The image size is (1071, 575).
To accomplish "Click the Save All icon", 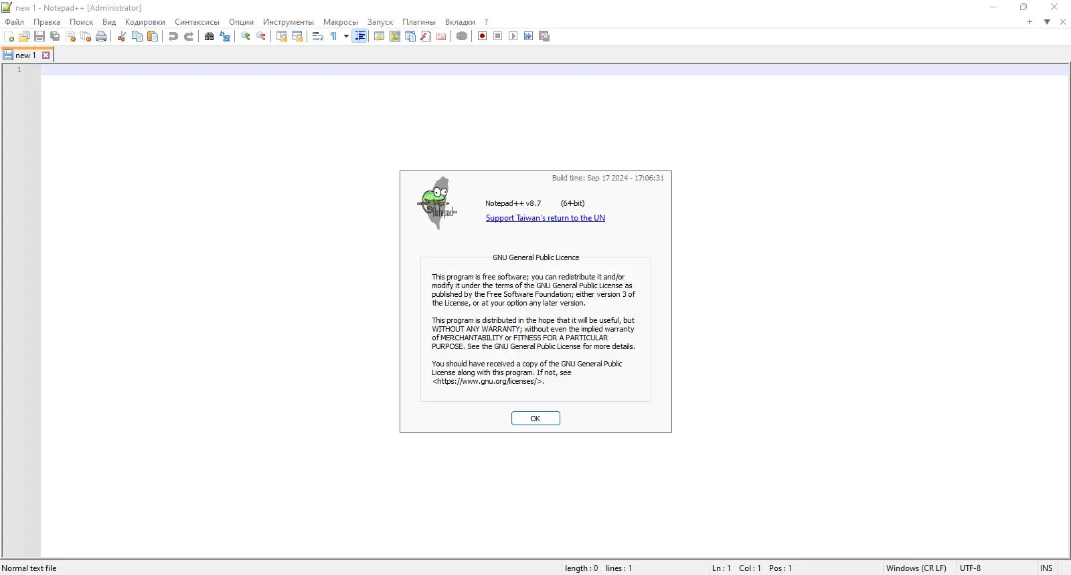I will tap(55, 36).
